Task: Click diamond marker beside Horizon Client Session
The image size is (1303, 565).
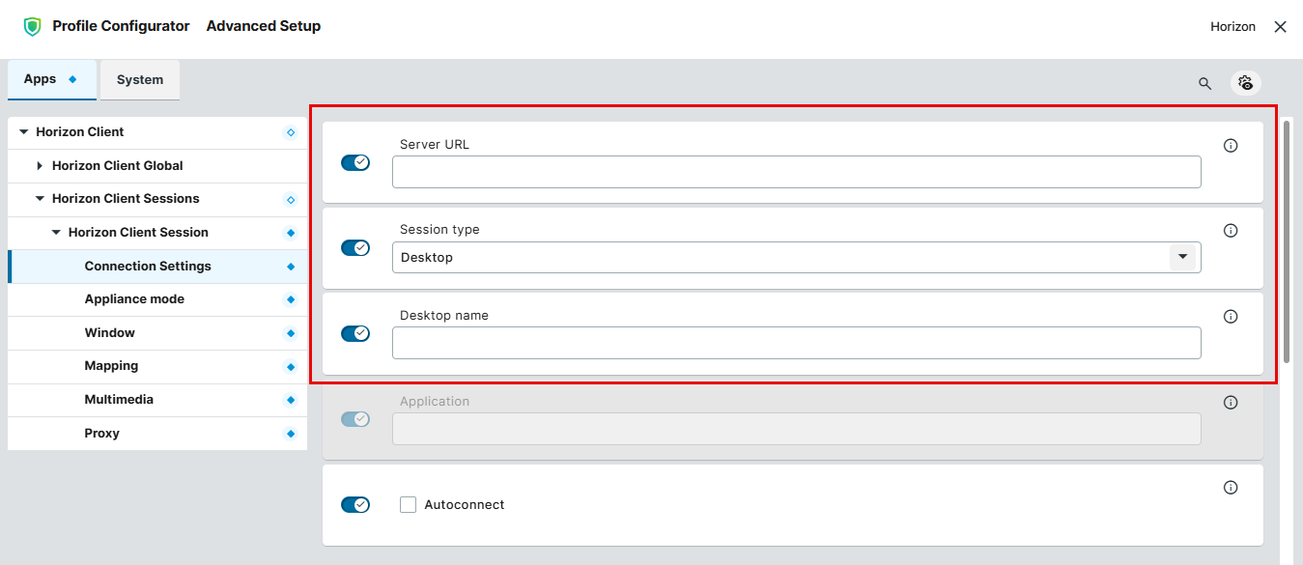Action: tap(291, 233)
